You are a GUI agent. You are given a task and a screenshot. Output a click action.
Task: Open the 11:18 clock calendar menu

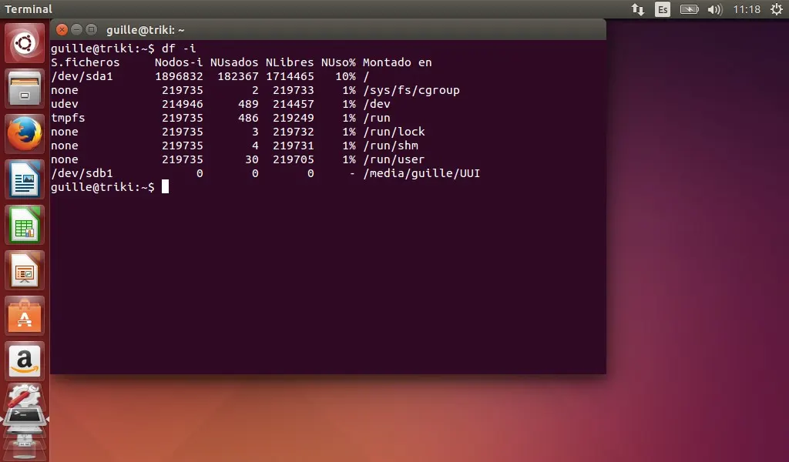(x=747, y=9)
